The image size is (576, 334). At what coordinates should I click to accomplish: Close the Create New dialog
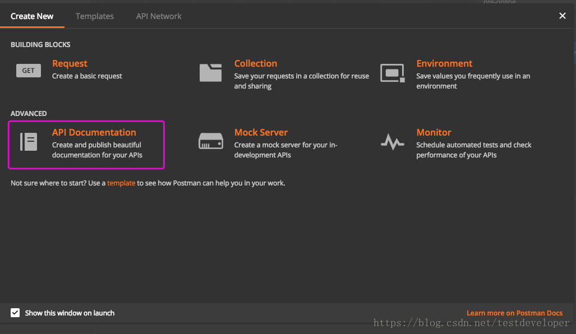[x=562, y=16]
